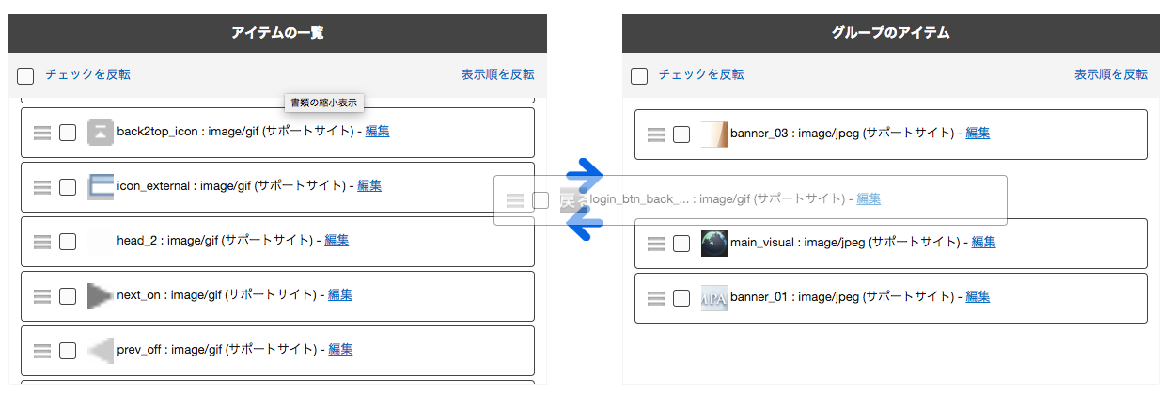The image size is (1174, 395).
Task: Select the head_2 item checkbox
Action: point(68,242)
